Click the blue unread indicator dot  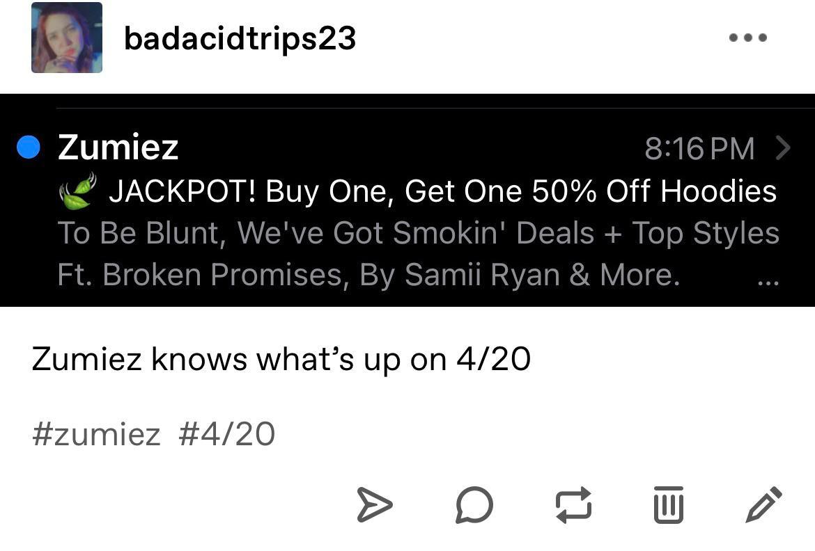(27, 146)
